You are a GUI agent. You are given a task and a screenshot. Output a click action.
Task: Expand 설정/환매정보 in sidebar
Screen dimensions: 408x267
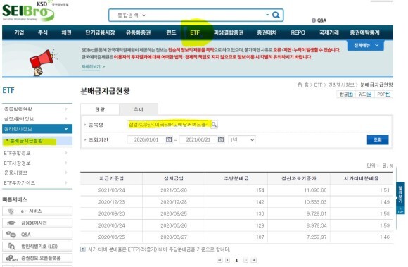coord(37,119)
